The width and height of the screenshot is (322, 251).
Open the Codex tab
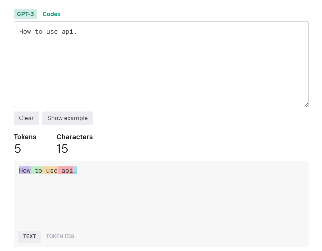coord(51,14)
